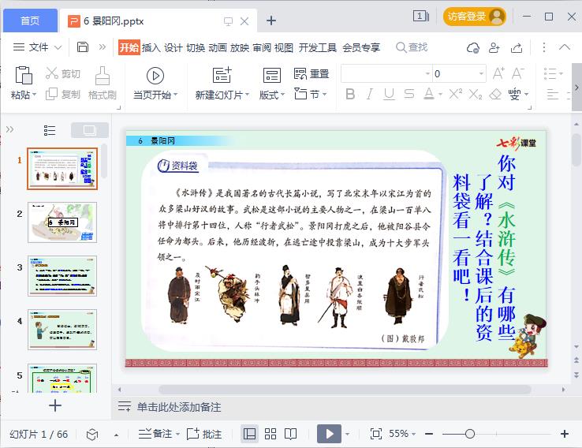This screenshot has width=582, height=448.
Task: Click the Cut scissors button
Action: click(x=62, y=73)
